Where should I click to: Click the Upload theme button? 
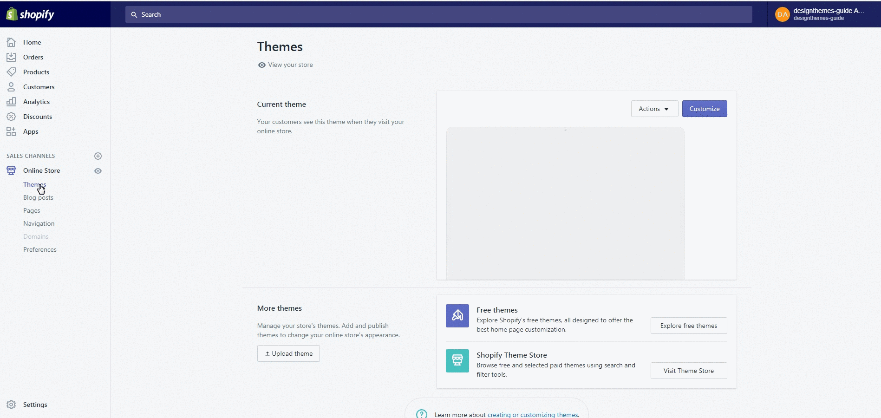[288, 353]
